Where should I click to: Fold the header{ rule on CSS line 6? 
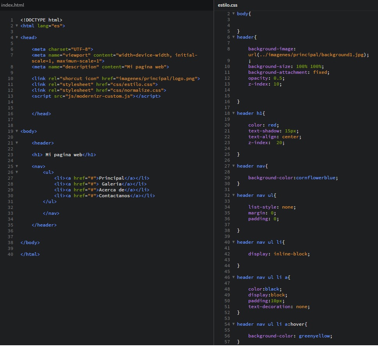[234, 37]
